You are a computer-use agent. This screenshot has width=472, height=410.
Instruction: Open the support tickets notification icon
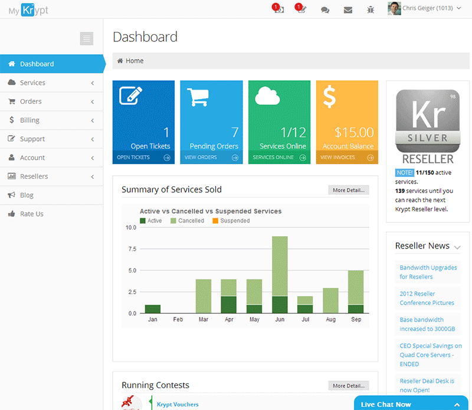[301, 9]
